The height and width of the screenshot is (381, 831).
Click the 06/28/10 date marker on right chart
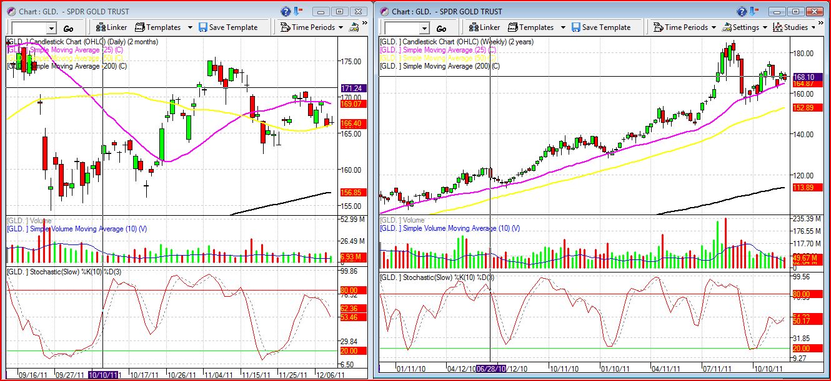[x=491, y=369]
